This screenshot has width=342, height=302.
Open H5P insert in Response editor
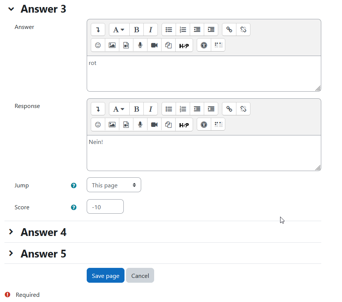184,125
